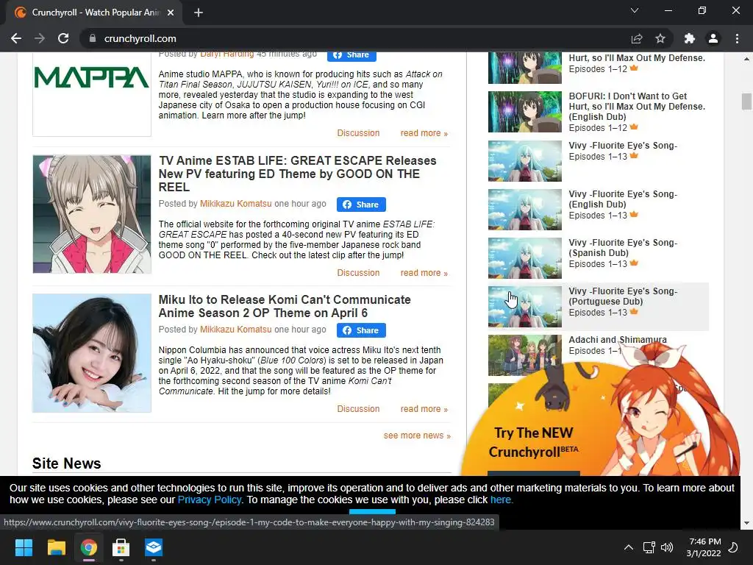This screenshot has height=565, width=753.
Task: Open author Mikikazu Komatsu on ESTAB LIFE post
Action: 236,204
